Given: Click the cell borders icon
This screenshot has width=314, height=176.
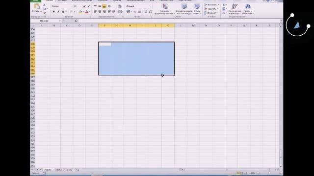Looking at the screenshot, I should point(72,12).
